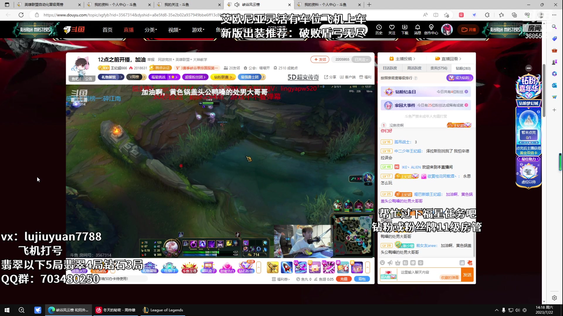The width and height of the screenshot is (563, 316).
Task: Open 直播 in navigation
Action: point(128,30)
